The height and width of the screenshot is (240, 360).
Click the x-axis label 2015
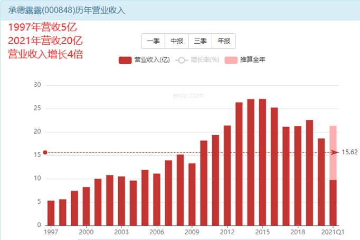(262, 232)
